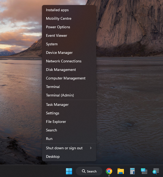
Task: Choose File Explorer in the menu
Action: [69, 122]
